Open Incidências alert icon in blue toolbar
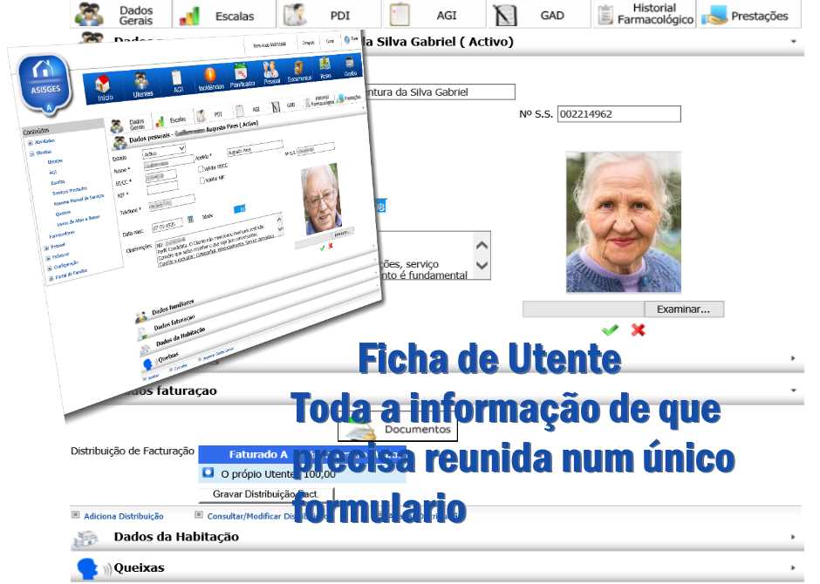 click(209, 76)
